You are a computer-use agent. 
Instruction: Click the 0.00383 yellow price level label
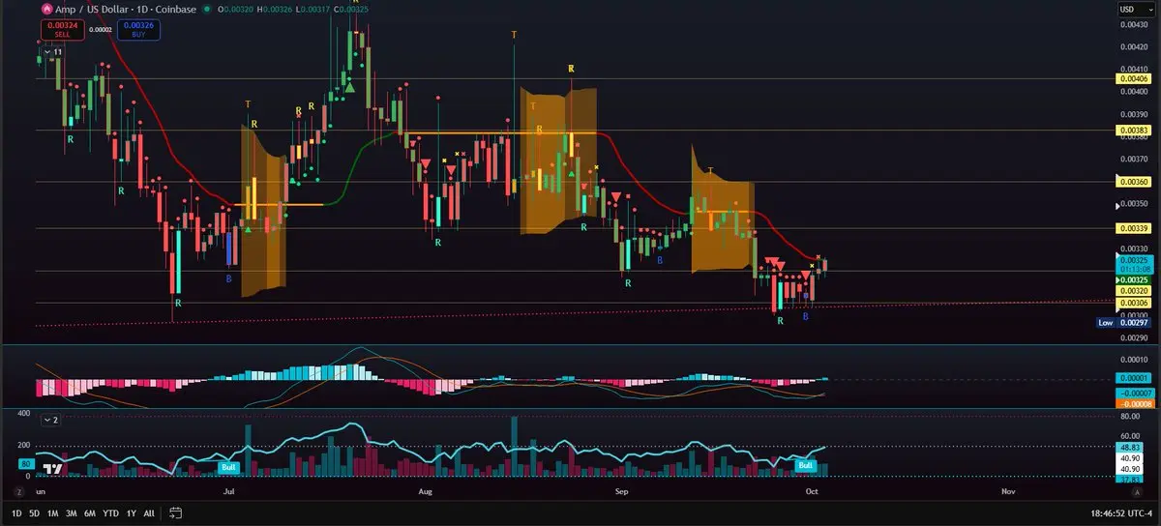click(1134, 130)
